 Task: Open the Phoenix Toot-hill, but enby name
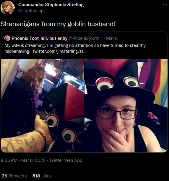click(40, 38)
